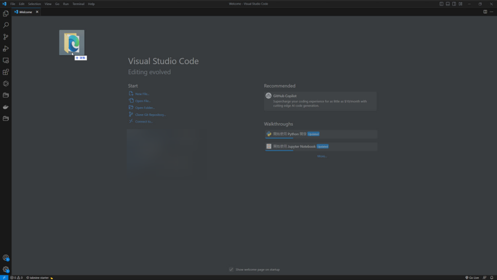Toggle the bottom panel layout icon
Viewport: 497px width, 280px height.
click(448, 4)
